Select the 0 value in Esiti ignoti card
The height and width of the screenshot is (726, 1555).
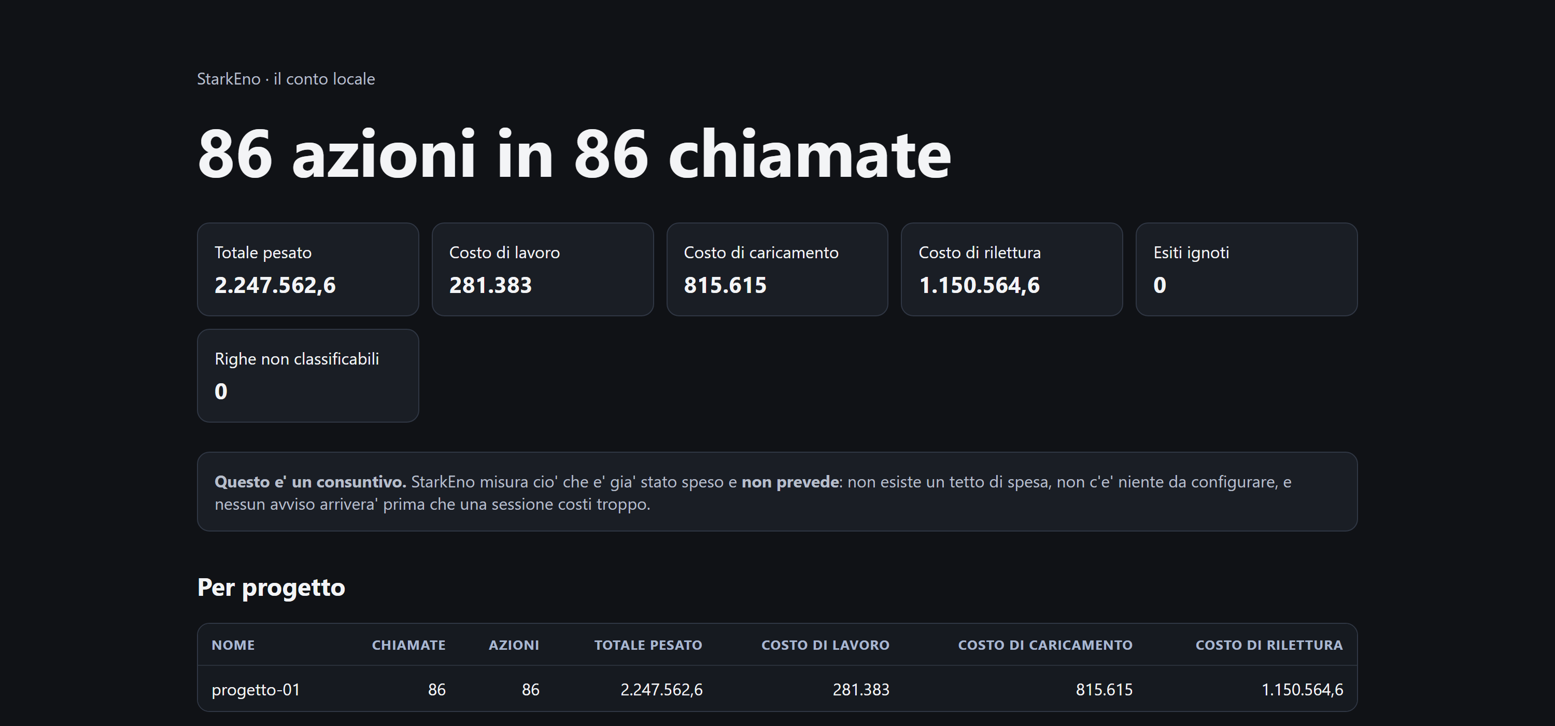pyautogui.click(x=1160, y=285)
